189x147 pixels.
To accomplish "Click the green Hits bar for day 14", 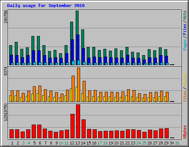I will click(x=83, y=39).
